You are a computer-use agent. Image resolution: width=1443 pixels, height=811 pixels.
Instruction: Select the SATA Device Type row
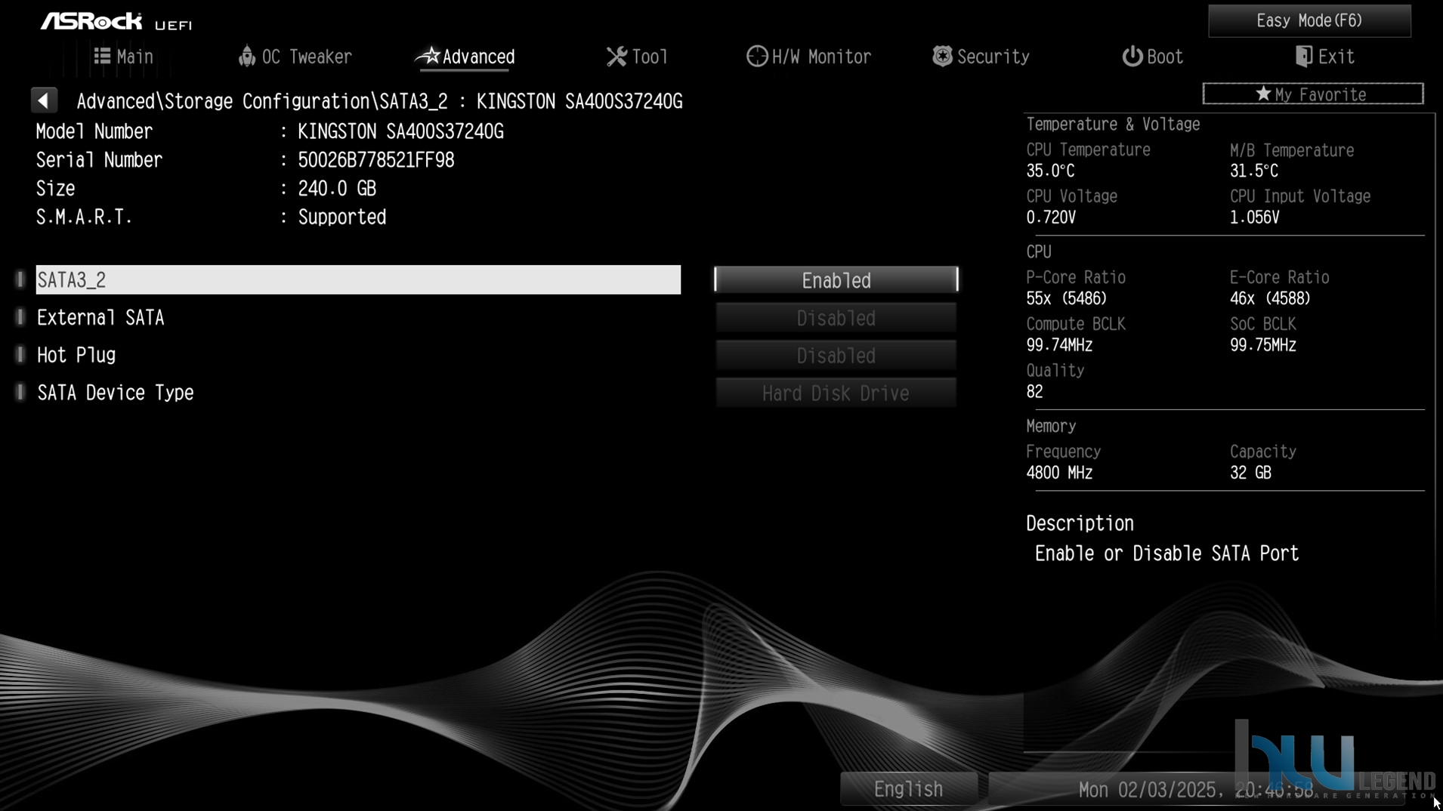pos(358,393)
